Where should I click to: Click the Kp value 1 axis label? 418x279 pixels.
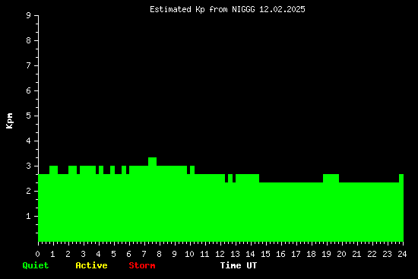tap(29, 216)
